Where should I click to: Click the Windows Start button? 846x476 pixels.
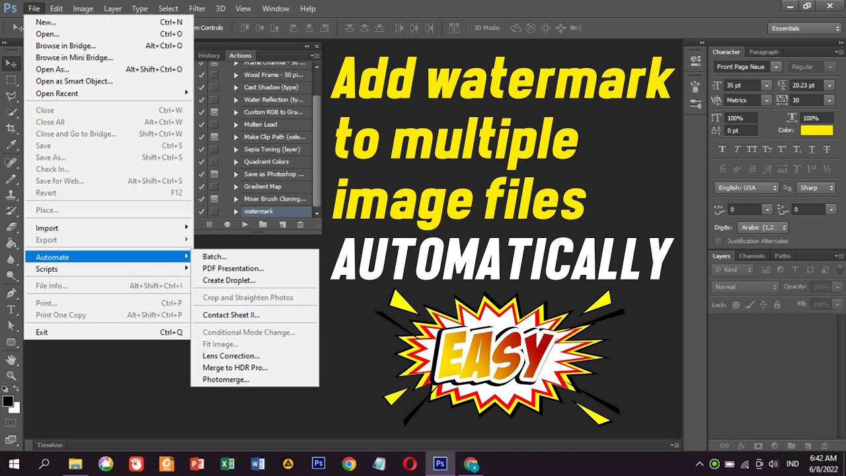tap(13, 464)
